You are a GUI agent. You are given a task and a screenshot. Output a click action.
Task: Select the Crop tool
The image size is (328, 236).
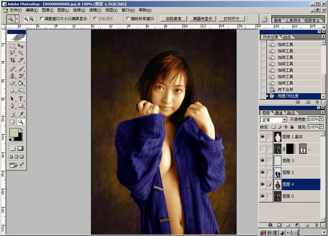(x=12, y=60)
